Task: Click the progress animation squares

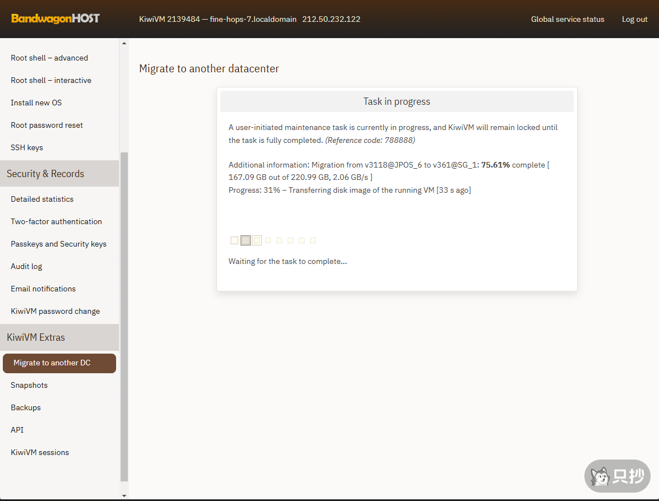Action: (273, 240)
